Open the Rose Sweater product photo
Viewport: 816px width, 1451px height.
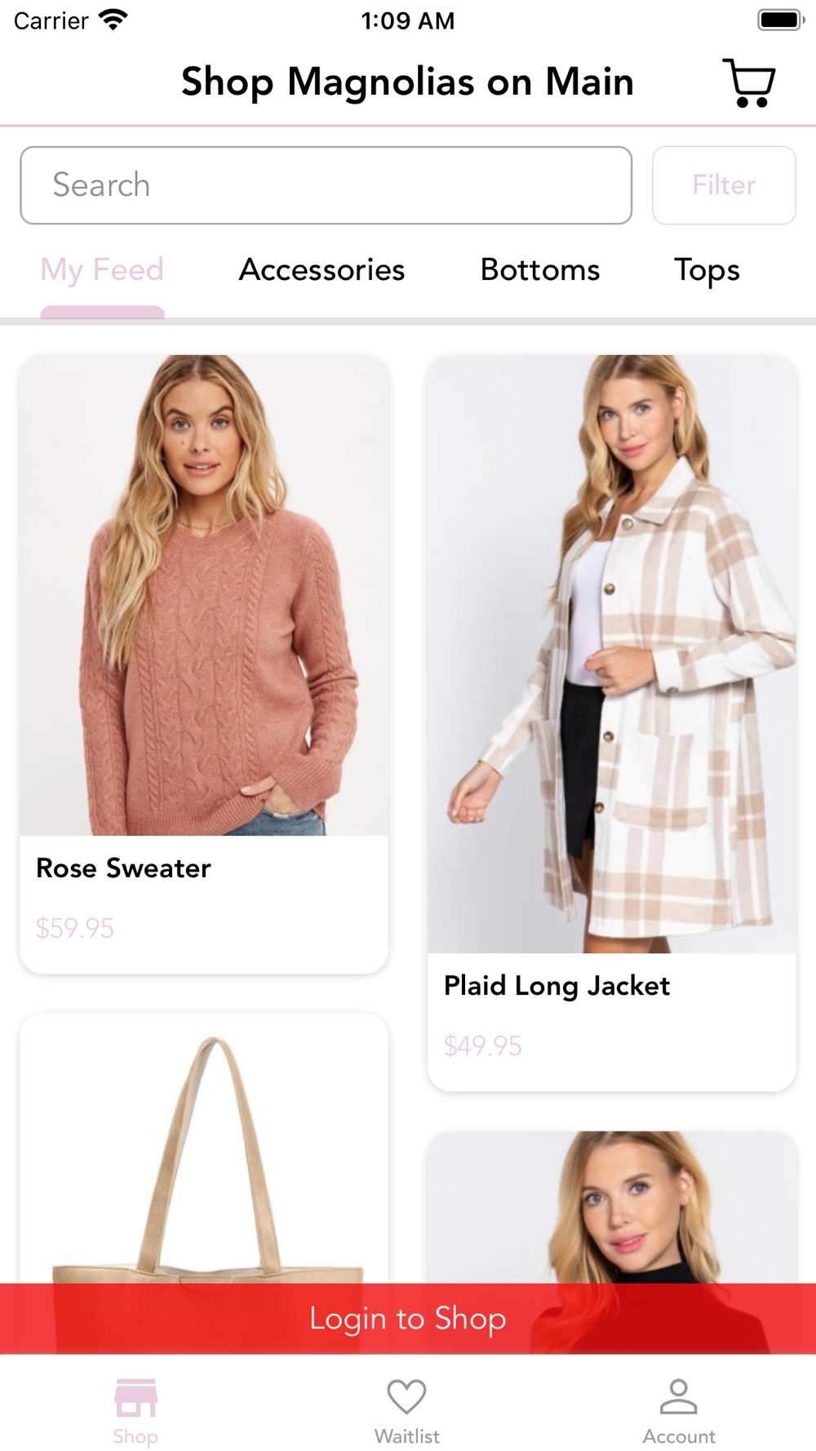(x=204, y=595)
